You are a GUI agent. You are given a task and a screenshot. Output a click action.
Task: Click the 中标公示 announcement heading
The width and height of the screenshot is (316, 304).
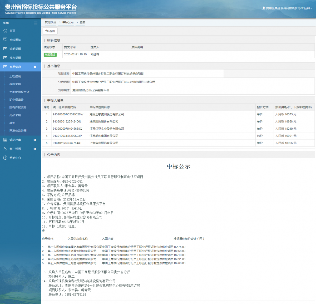[178, 166]
